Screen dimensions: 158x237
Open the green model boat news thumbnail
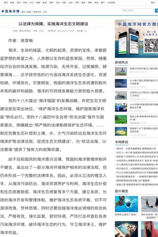(x=121, y=71)
